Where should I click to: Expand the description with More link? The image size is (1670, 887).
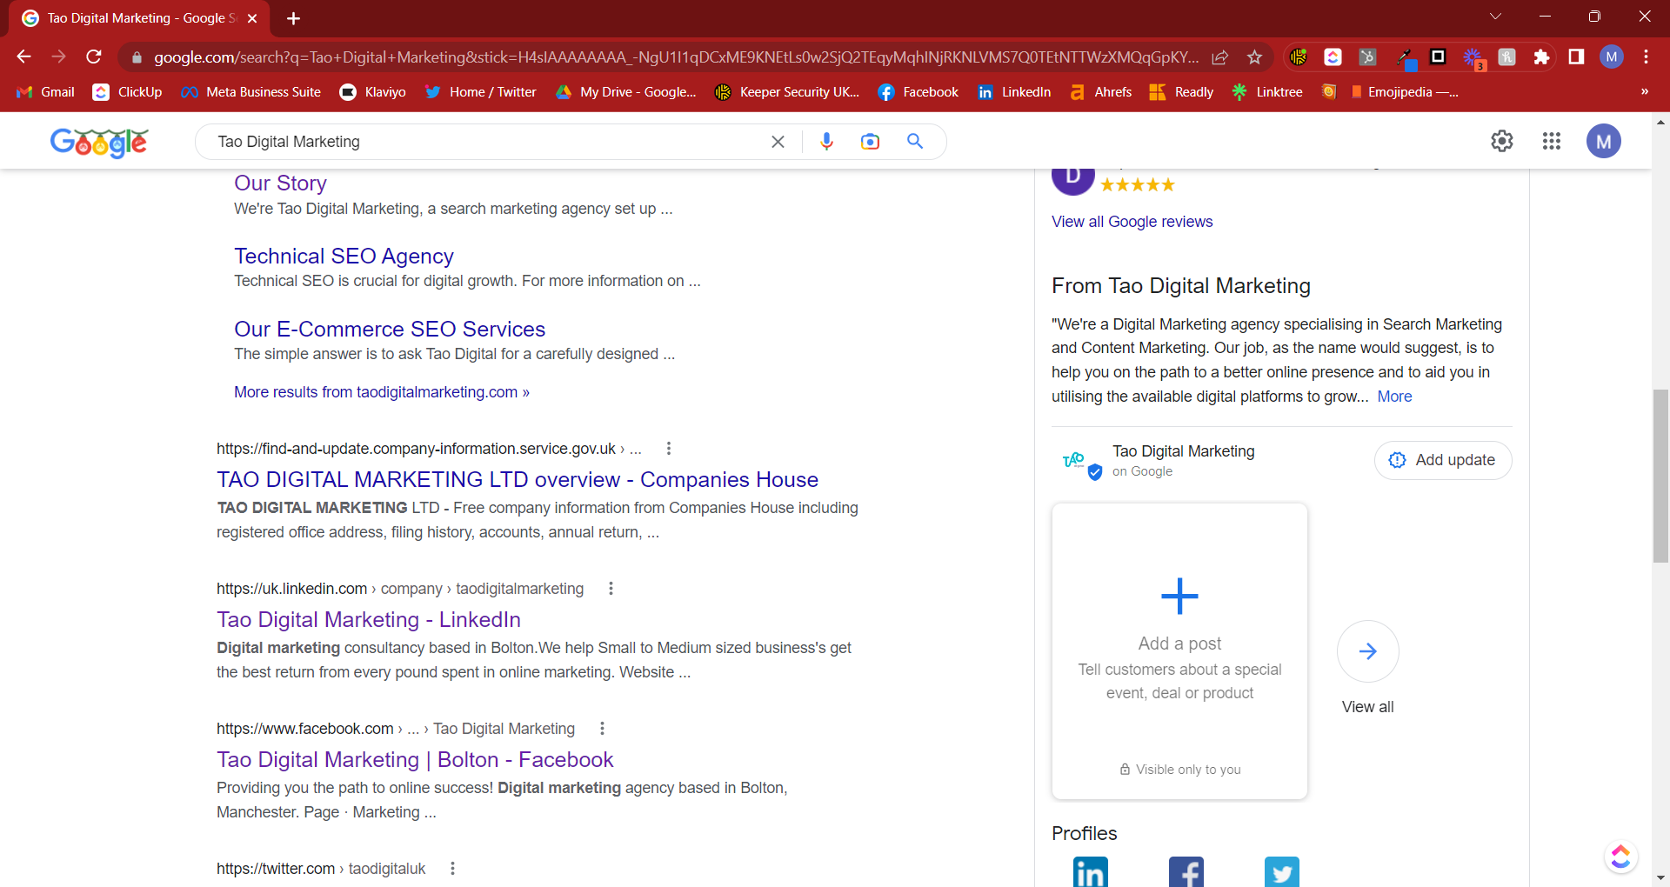(x=1394, y=397)
